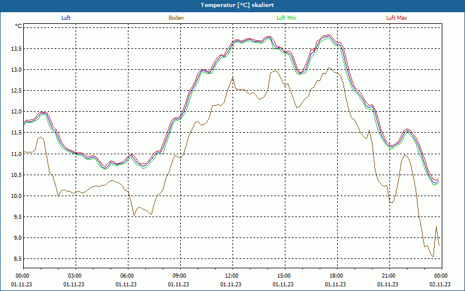The height and width of the screenshot is (291, 465).
Task: Click the Luft legend label
Action: click(x=66, y=18)
